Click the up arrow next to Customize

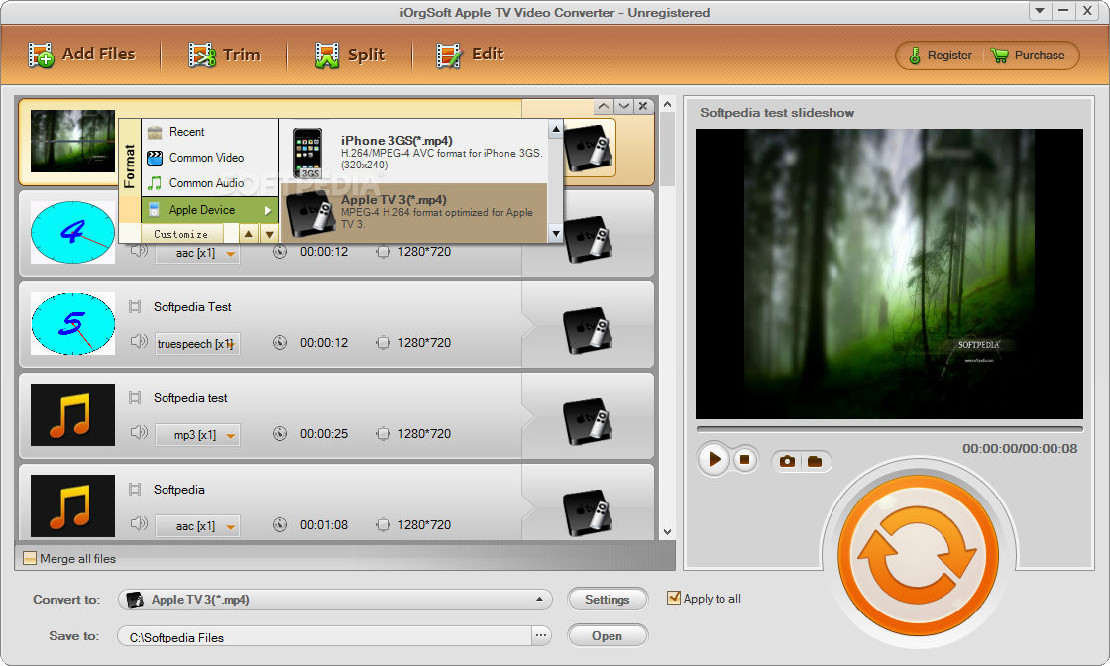tap(249, 234)
